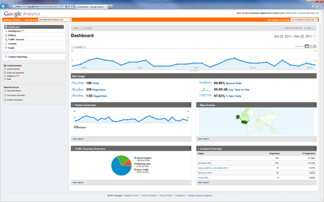324x202 pixels.
Task: Open Custom Reports under My Customizations
Action: [13, 69]
